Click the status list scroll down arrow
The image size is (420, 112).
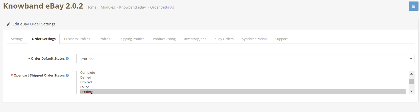click(x=411, y=91)
